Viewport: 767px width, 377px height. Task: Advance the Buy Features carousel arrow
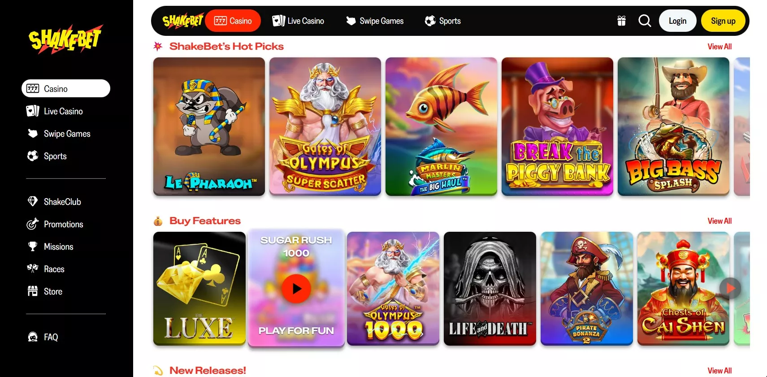coord(730,288)
